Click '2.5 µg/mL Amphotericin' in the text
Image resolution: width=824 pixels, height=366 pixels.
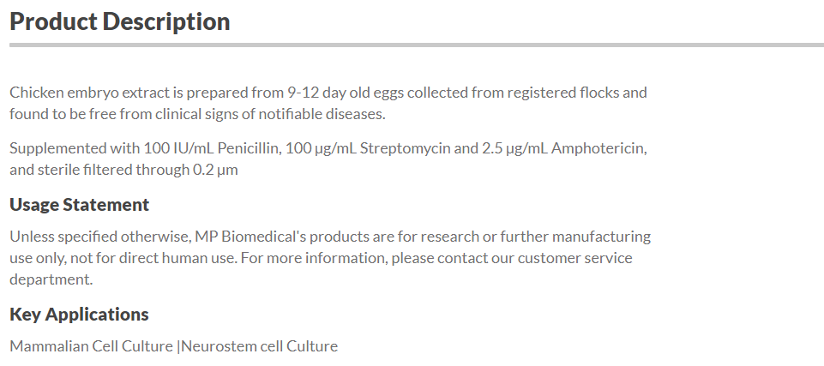[x=564, y=148]
